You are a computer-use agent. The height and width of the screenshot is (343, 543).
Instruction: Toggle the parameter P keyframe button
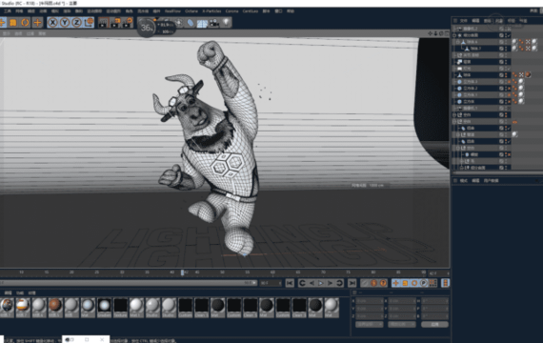click(424, 283)
